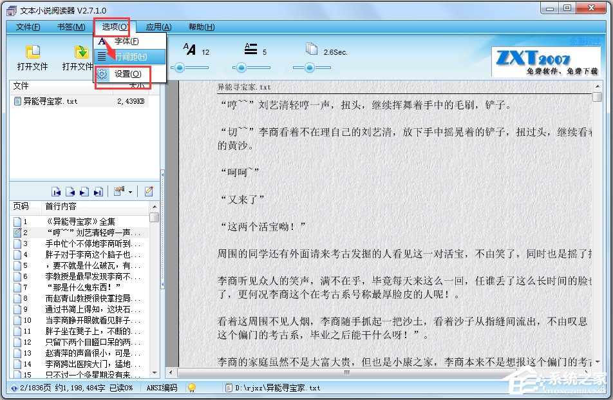Click the ZXT2007 free download banner
This screenshot has height=400, width=613.
coord(546,61)
